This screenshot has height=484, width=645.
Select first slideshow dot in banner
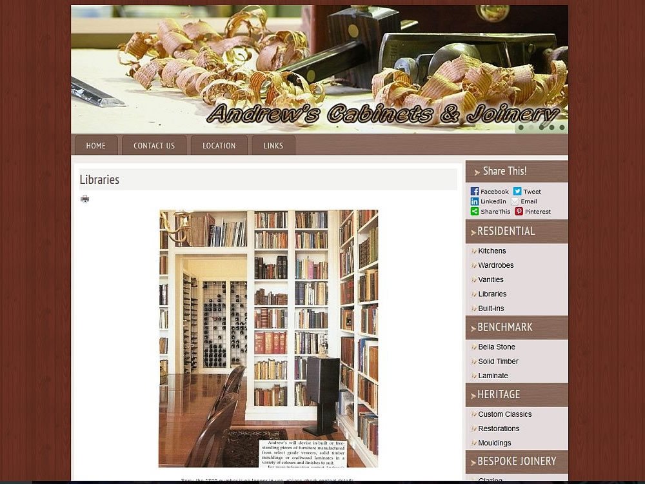tap(521, 127)
